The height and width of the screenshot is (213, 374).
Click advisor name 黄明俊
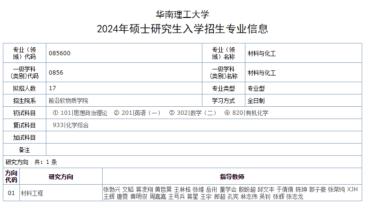[139, 196]
